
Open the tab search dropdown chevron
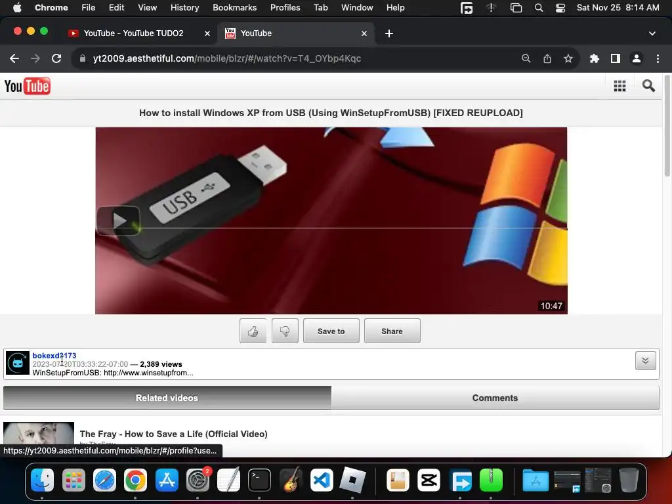(652, 33)
